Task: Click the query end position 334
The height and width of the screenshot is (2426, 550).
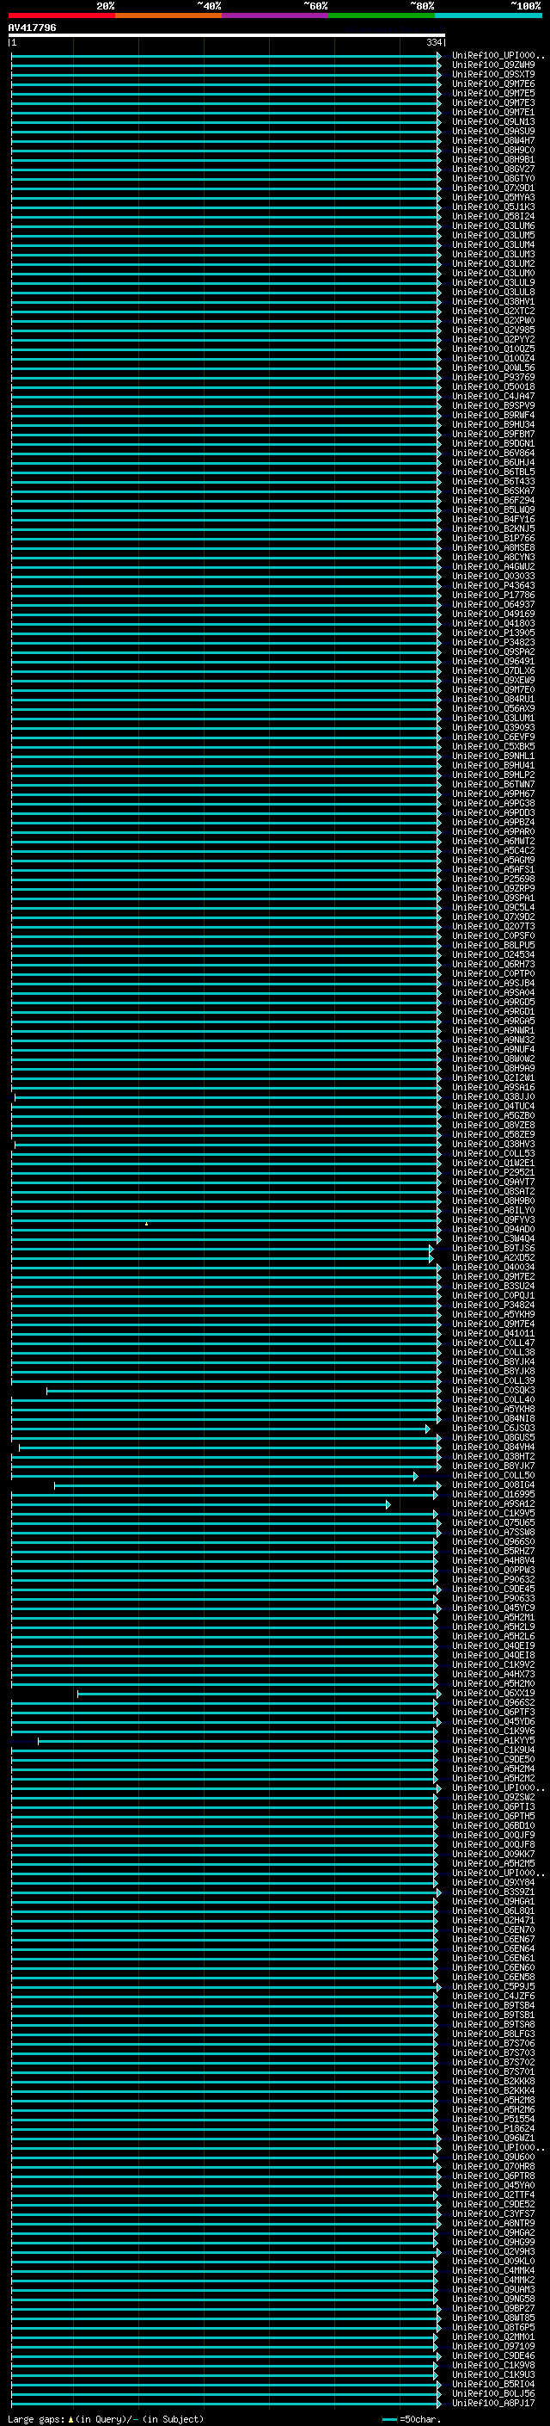Action: point(433,42)
